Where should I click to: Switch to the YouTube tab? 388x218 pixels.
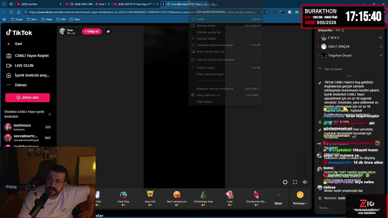[39, 4]
